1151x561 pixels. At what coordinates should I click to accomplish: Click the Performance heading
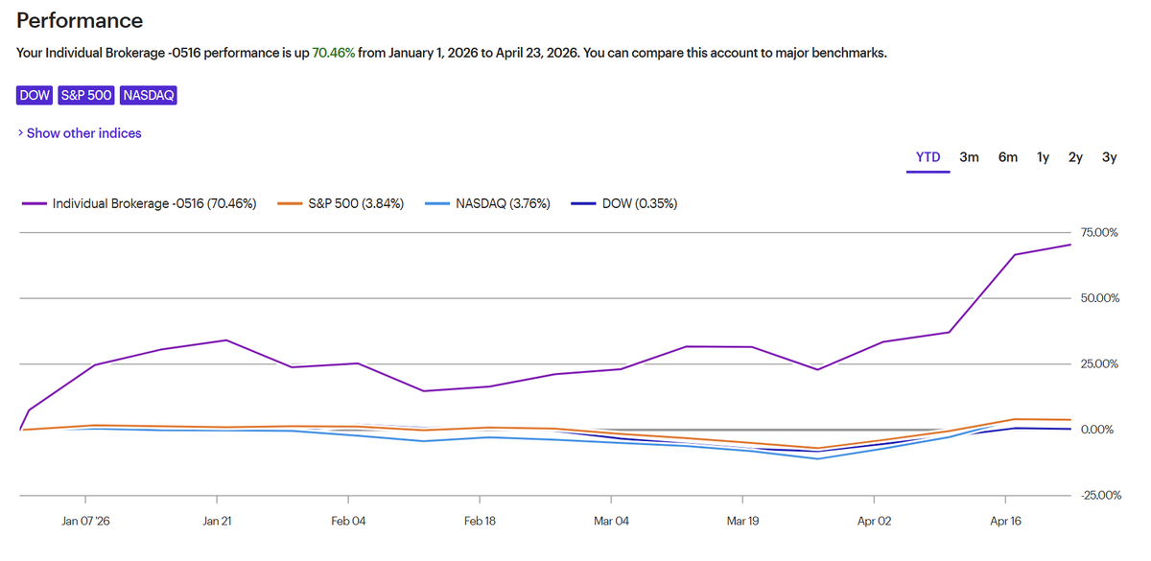coord(80,21)
